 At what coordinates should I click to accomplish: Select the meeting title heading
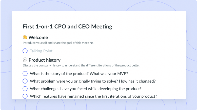coord(67,27)
